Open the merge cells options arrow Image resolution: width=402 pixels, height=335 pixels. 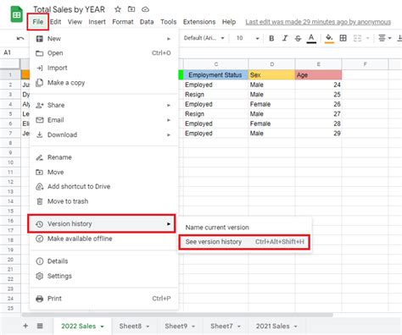(368, 38)
